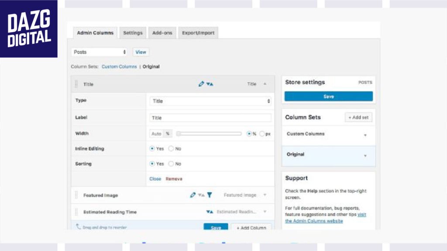
Task: Select the px width unit radio button
Action: click(x=262, y=133)
